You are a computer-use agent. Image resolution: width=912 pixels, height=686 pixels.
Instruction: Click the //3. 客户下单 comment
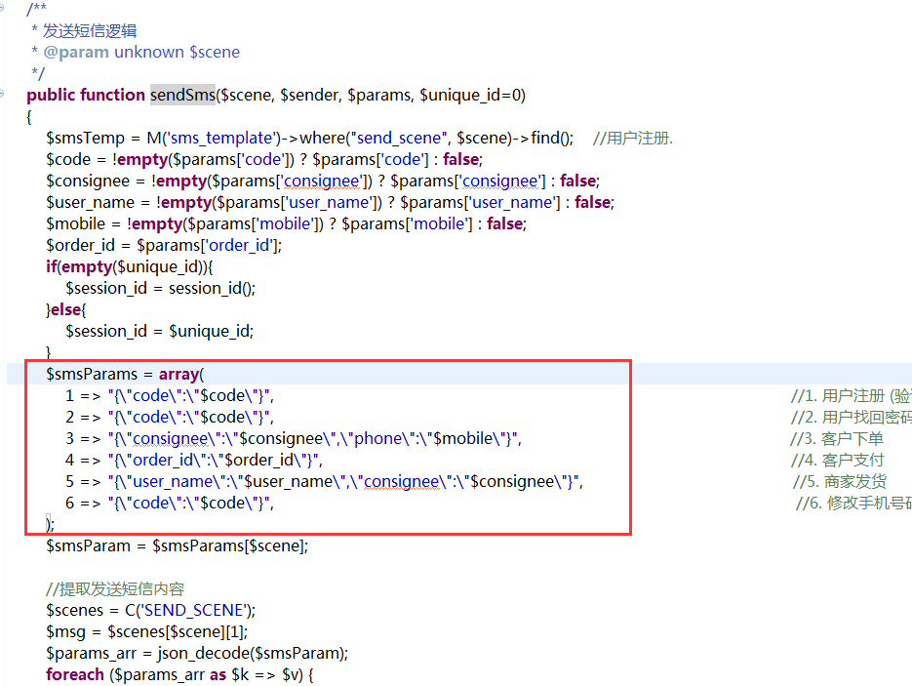838,439
